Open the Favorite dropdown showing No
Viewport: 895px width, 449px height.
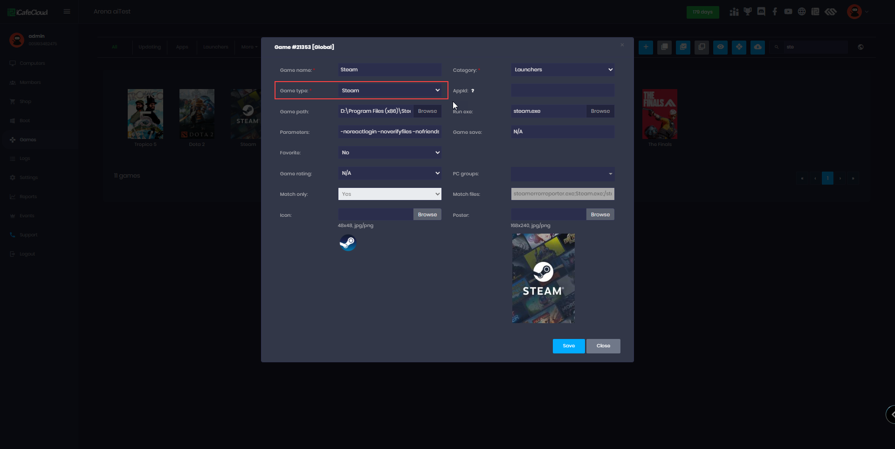pyautogui.click(x=390, y=152)
